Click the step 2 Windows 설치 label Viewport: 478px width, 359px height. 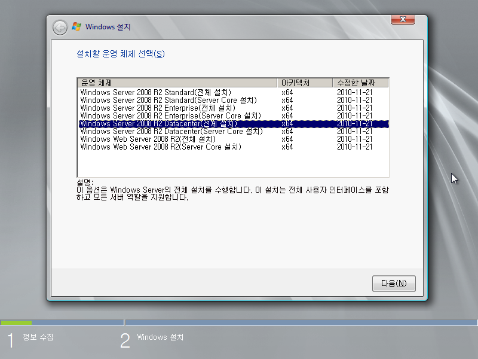click(160, 337)
